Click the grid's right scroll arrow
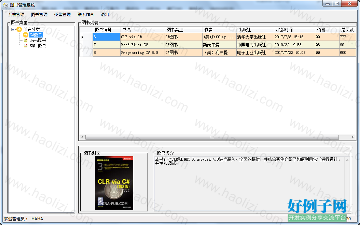Image resolution: width=360 pixels, height=225 pixels. pyautogui.click(x=353, y=137)
